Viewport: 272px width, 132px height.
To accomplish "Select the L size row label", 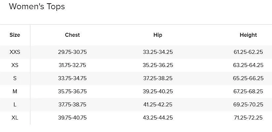I will click(15, 104).
